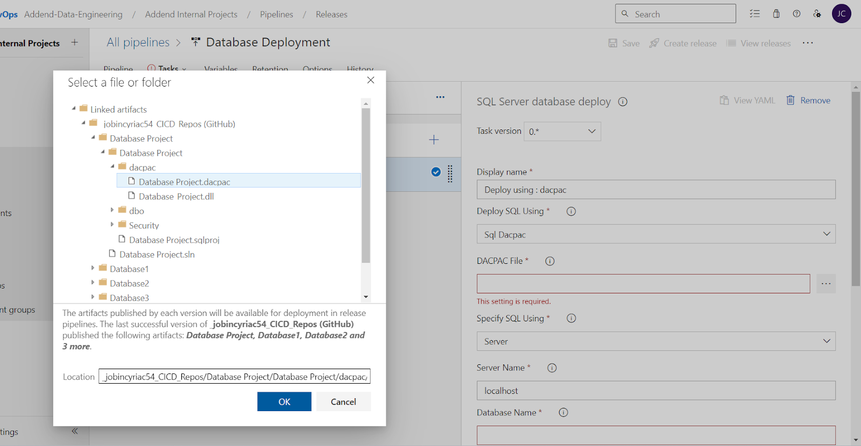Screen dimensions: 861x446
Task: Click the Search box in header
Action: coord(675,14)
